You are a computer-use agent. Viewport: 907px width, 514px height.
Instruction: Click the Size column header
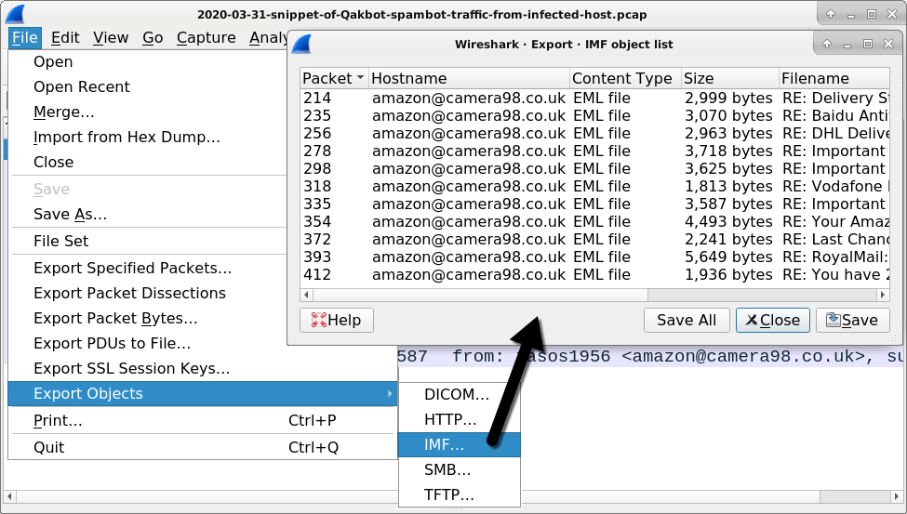coord(730,78)
